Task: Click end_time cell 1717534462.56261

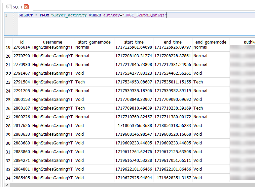Action: point(173,73)
